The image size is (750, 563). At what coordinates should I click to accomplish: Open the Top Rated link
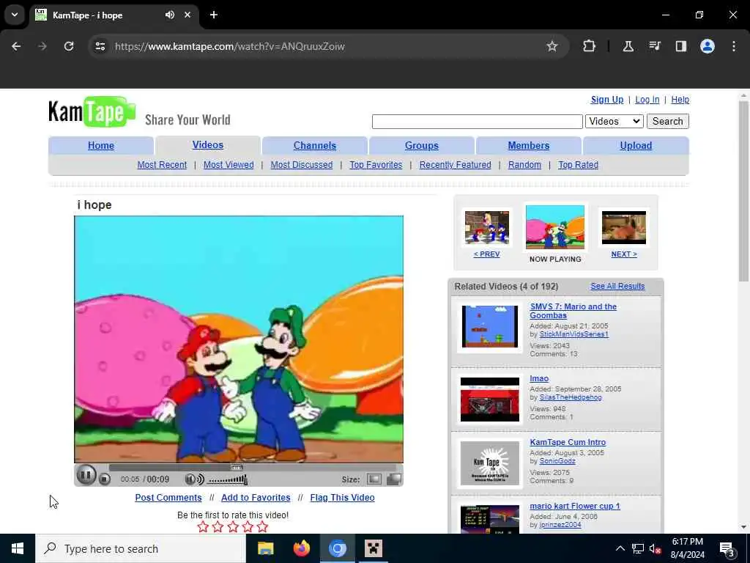coord(578,165)
